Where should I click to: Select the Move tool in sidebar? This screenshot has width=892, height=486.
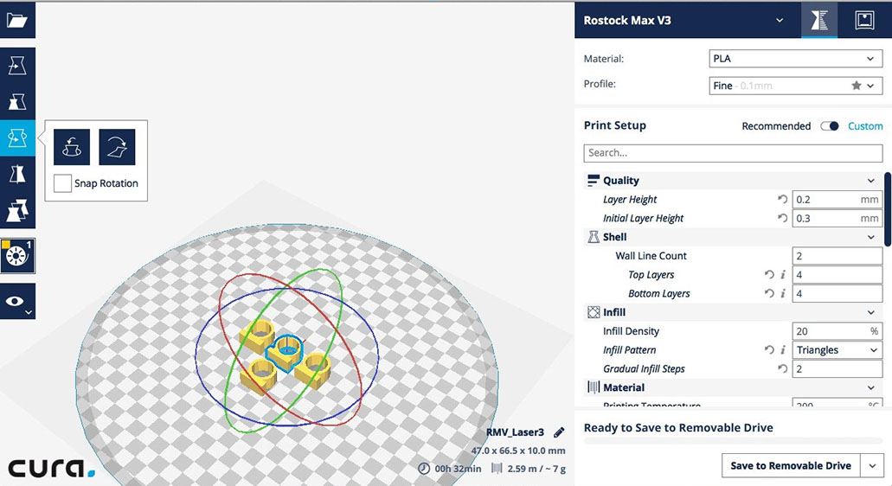(x=17, y=66)
